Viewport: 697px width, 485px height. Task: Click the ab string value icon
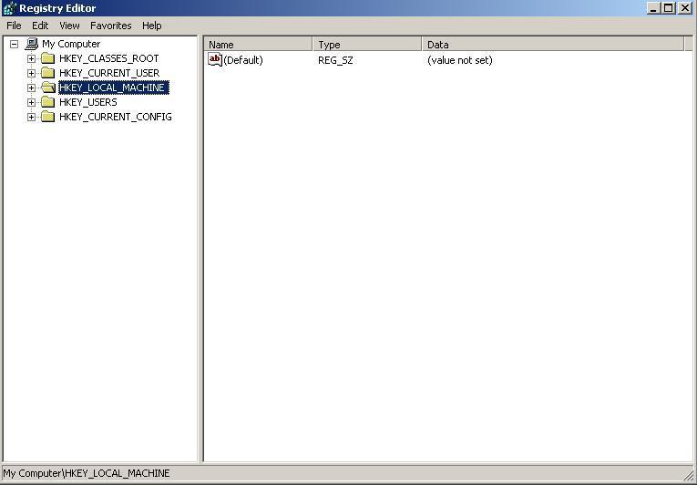coord(215,59)
